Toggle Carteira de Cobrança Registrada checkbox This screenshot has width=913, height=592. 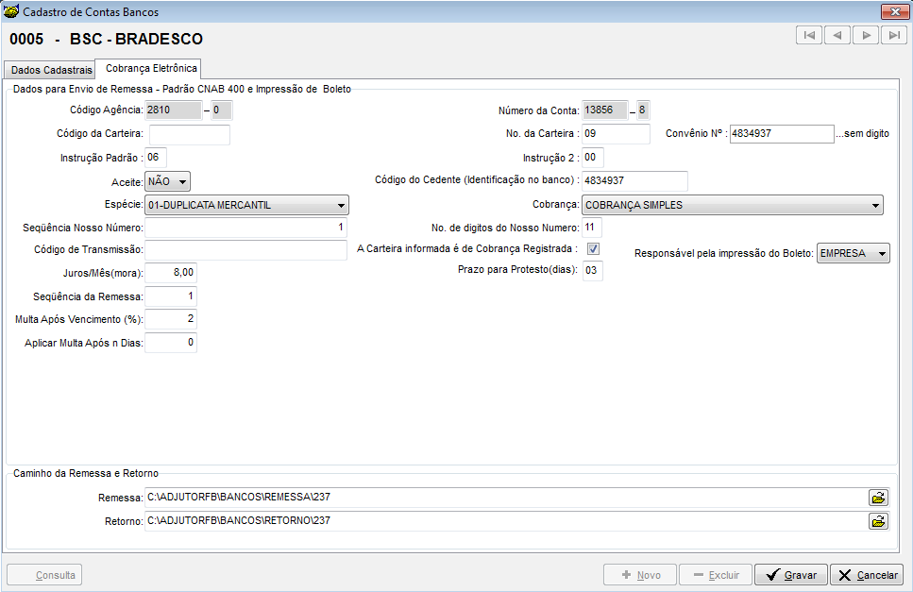point(593,249)
